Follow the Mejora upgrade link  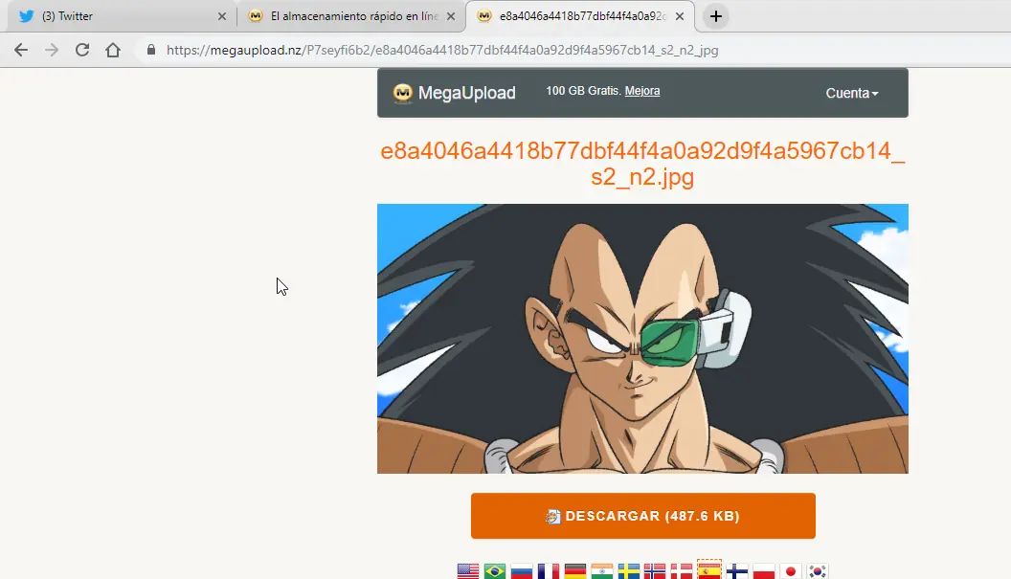(642, 91)
